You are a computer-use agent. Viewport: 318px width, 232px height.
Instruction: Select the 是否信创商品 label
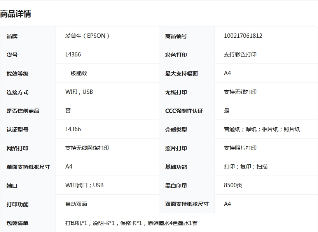(x=23, y=111)
